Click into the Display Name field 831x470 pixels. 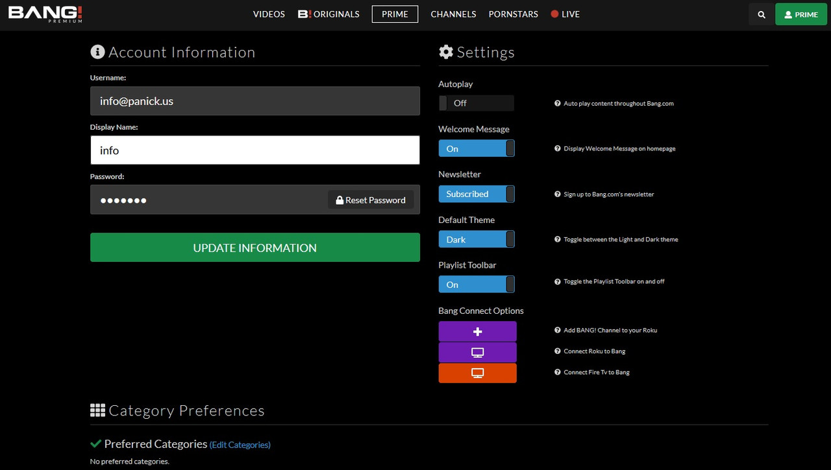(x=254, y=150)
